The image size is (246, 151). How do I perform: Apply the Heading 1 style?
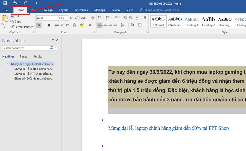pyautogui.click(x=192, y=21)
